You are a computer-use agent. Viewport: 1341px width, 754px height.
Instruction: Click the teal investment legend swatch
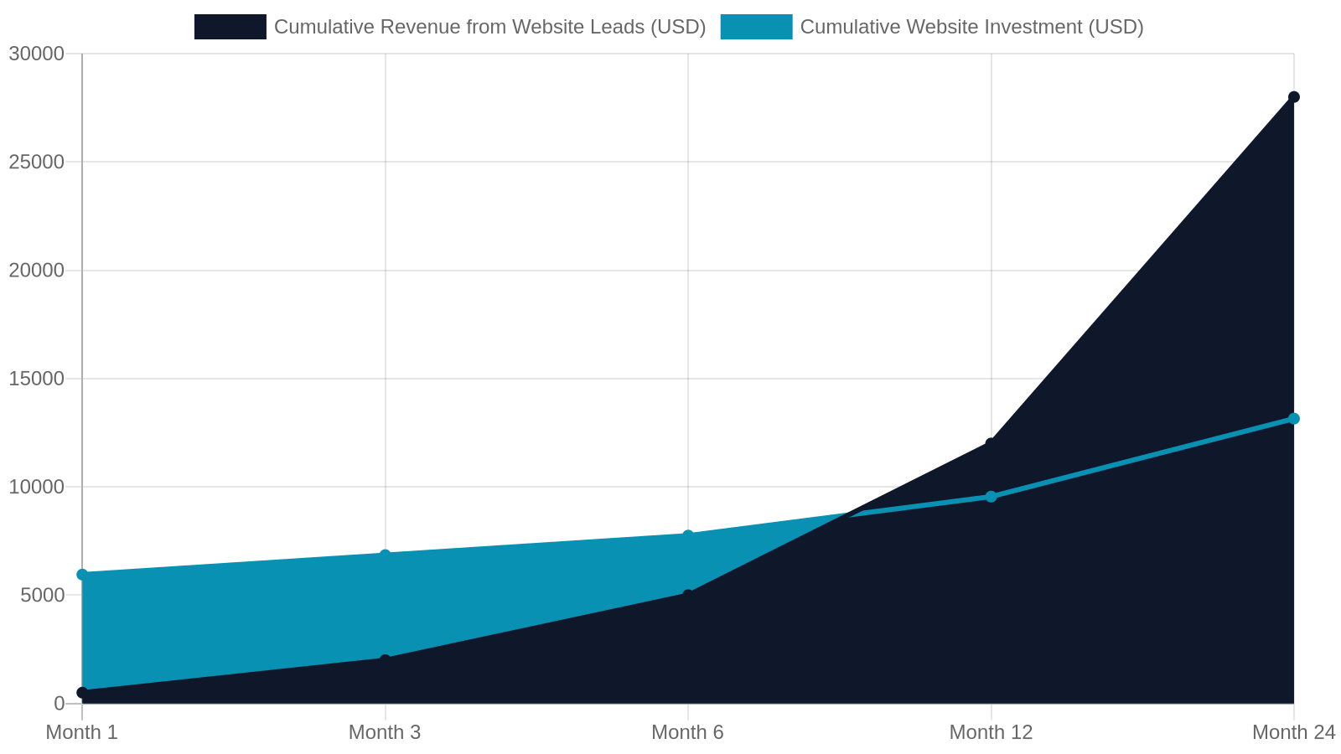point(756,27)
